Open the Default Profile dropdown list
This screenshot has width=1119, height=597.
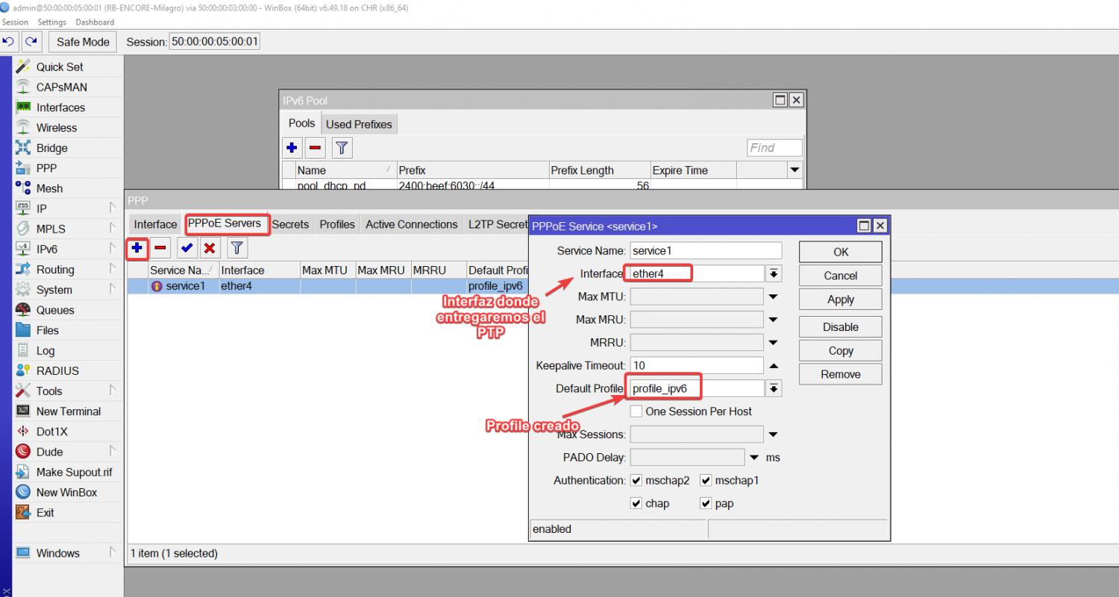click(x=774, y=388)
